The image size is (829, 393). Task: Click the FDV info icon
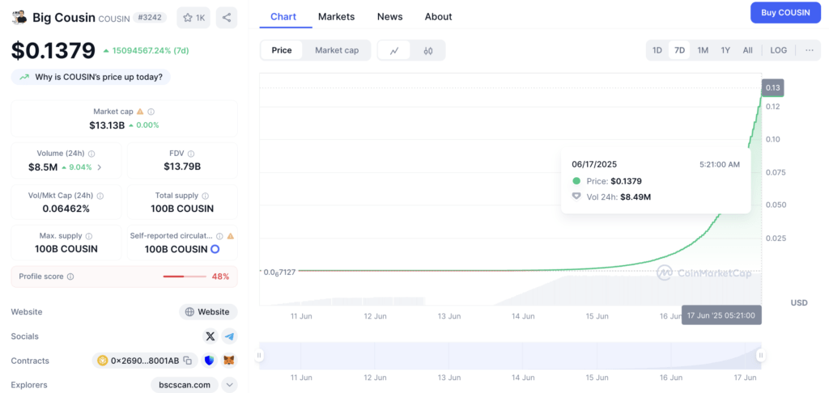click(x=191, y=154)
